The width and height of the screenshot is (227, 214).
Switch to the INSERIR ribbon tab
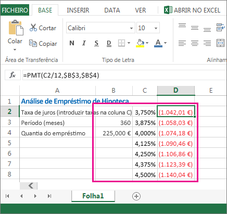(78, 10)
